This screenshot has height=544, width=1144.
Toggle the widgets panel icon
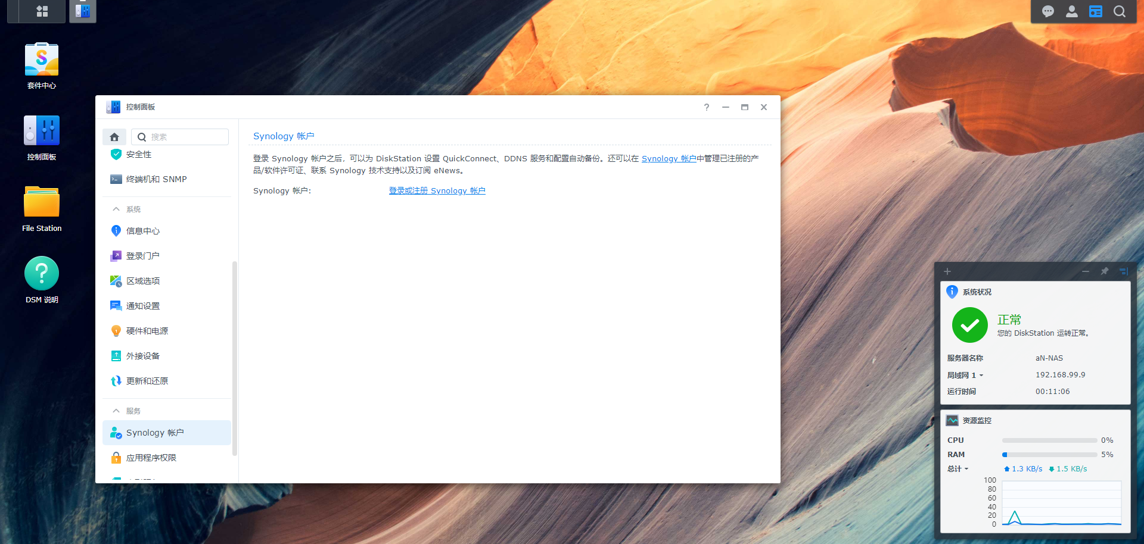pyautogui.click(x=1096, y=11)
